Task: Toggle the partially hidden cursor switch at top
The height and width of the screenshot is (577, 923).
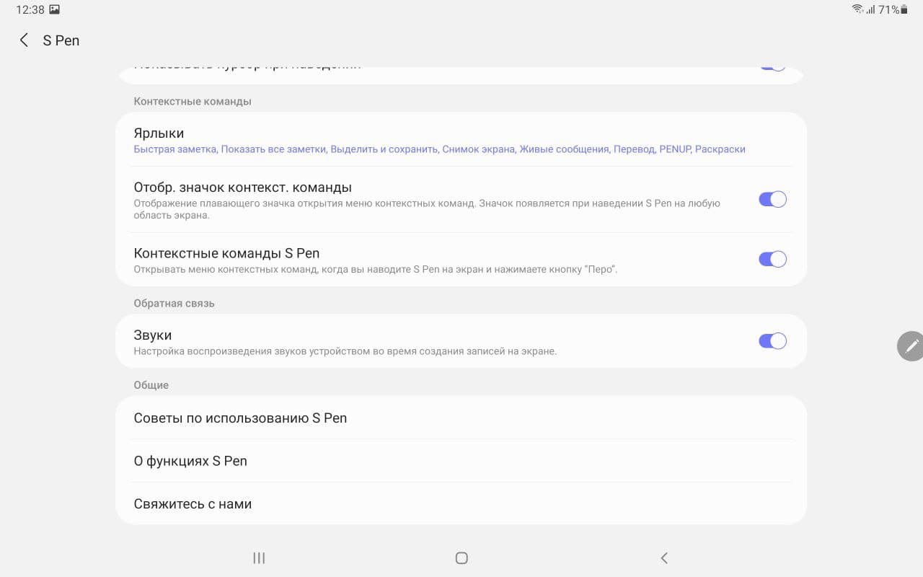Action: [772, 66]
